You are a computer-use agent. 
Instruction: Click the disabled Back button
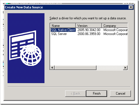(x=76, y=94)
